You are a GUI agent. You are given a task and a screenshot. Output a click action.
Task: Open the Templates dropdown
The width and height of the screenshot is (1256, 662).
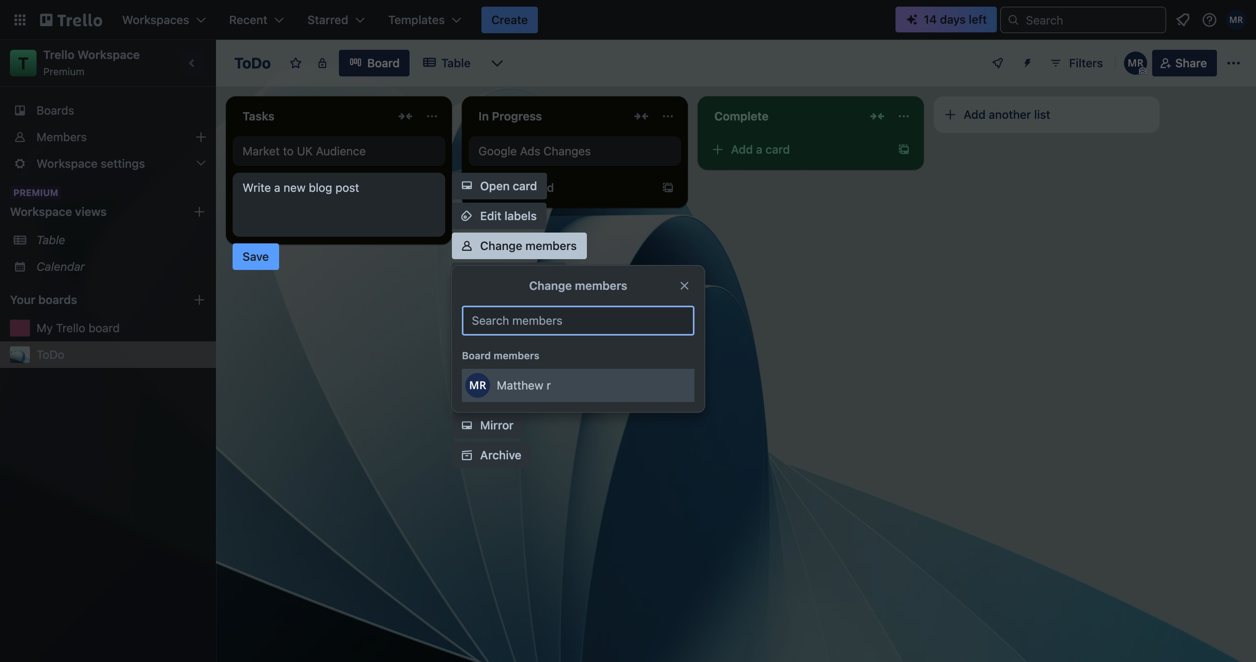pos(424,20)
